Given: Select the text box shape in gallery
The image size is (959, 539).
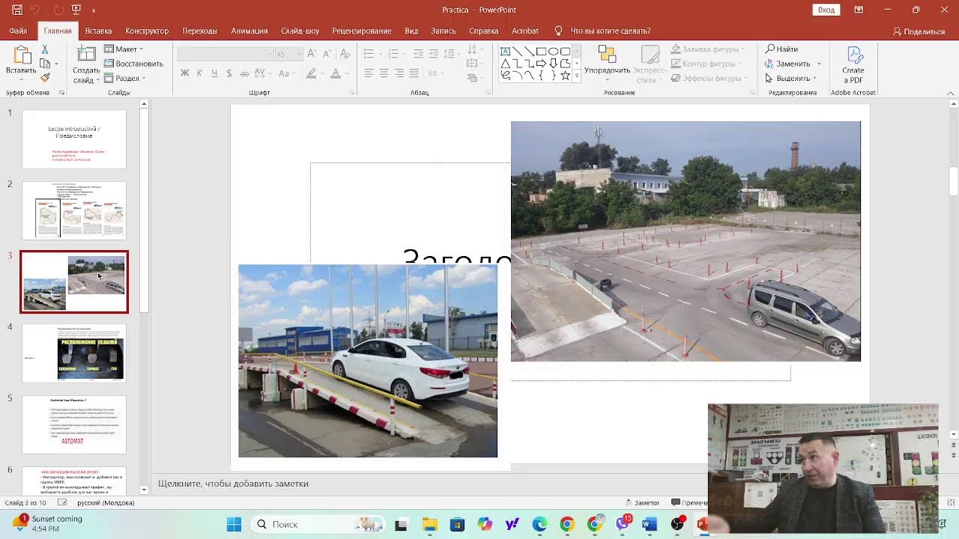Looking at the screenshot, I should tap(505, 52).
